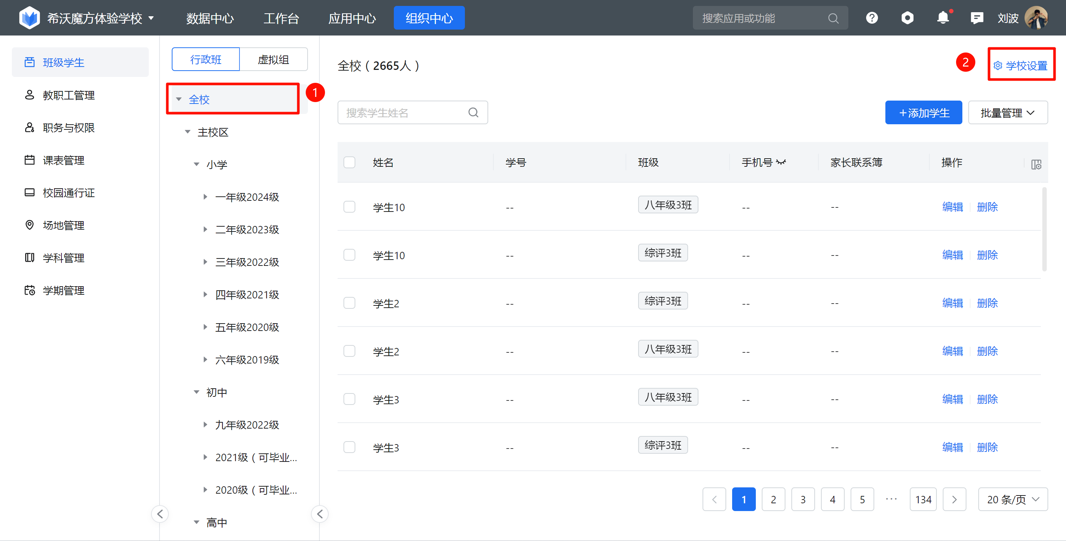Image resolution: width=1066 pixels, height=541 pixels.
Task: Click the 添加学生 button
Action: [x=923, y=112]
